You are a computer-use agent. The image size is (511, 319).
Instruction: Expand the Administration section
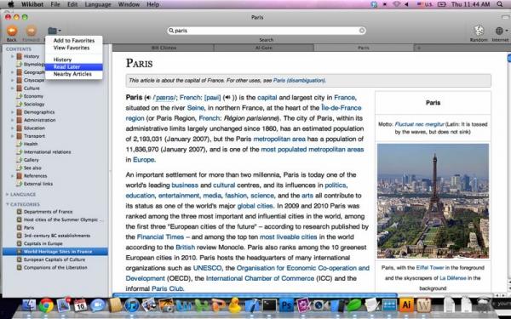13,120
